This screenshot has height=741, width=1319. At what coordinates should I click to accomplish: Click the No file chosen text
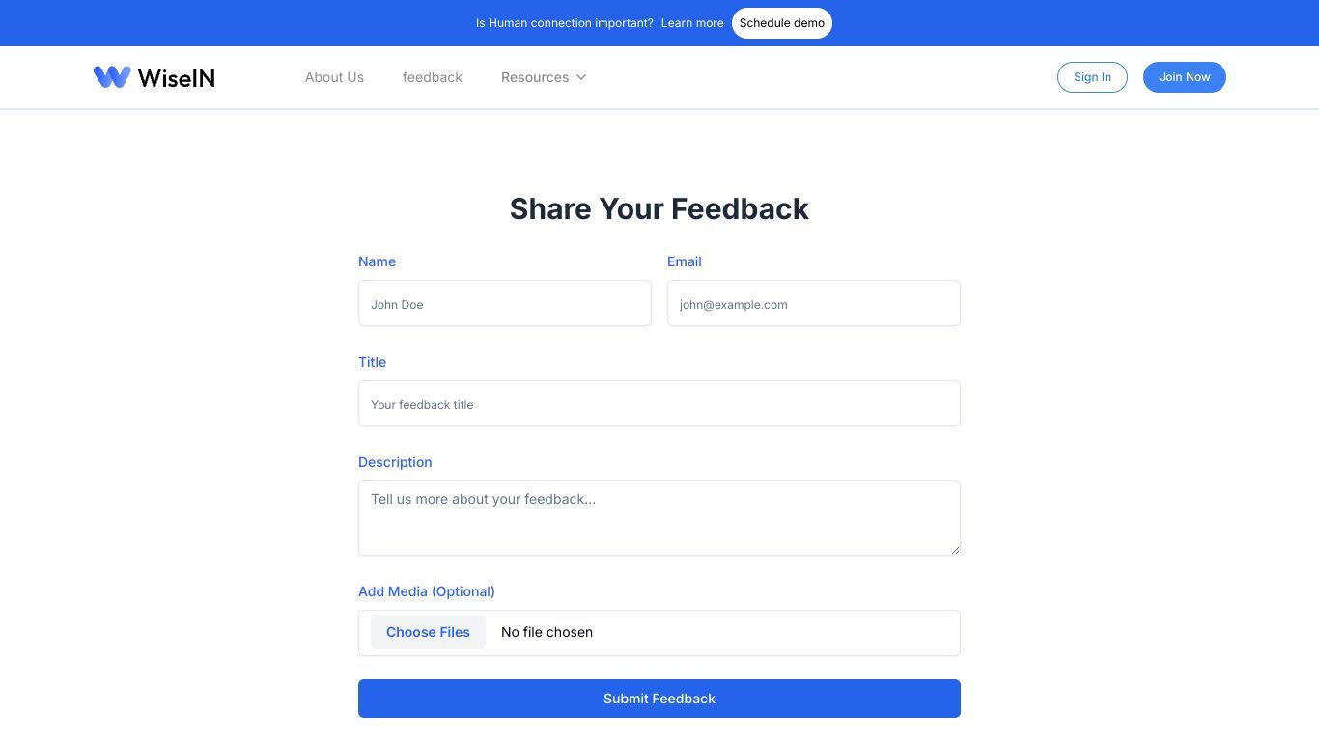point(547,632)
